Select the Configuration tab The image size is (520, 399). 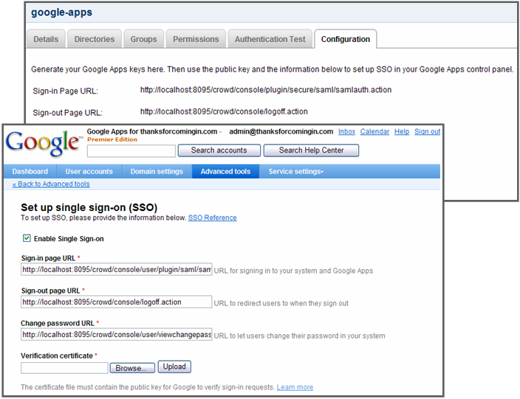click(x=345, y=39)
